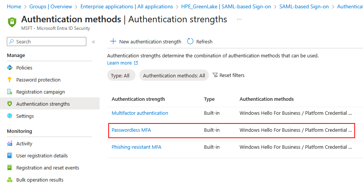Click the Password protection key icon
This screenshot has width=363, height=191.
click(x=10, y=80)
